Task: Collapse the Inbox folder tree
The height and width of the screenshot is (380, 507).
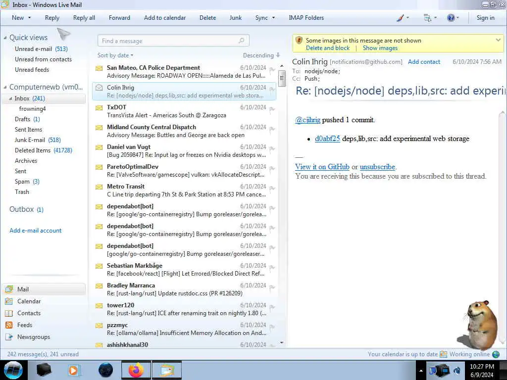Action: pos(10,98)
